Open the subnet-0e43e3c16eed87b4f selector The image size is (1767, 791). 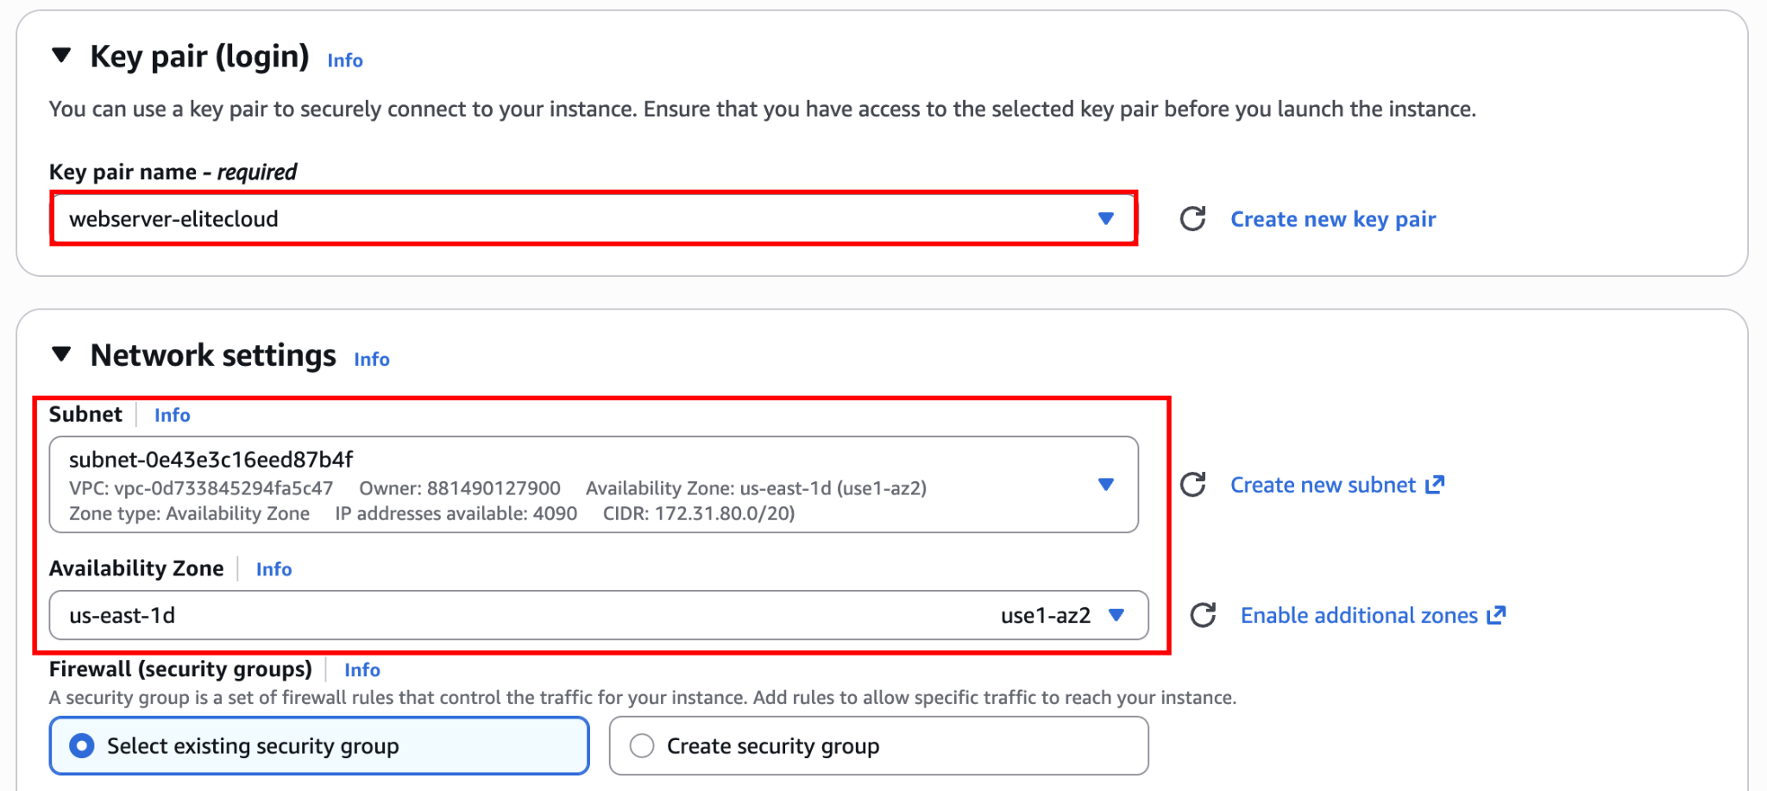[595, 484]
